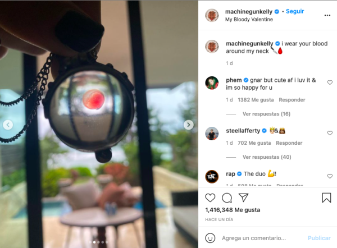Open the emoji picker smiley icon

point(210,238)
